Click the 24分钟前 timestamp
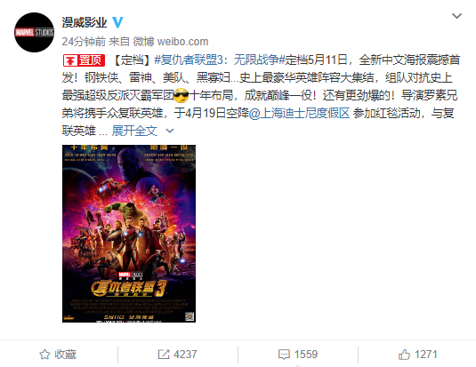The width and height of the screenshot is (476, 367). [84, 42]
